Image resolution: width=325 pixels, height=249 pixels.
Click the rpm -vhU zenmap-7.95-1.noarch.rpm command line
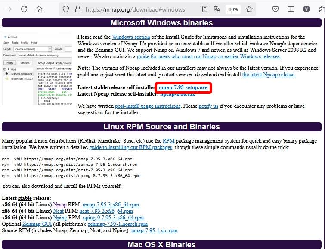70,165
